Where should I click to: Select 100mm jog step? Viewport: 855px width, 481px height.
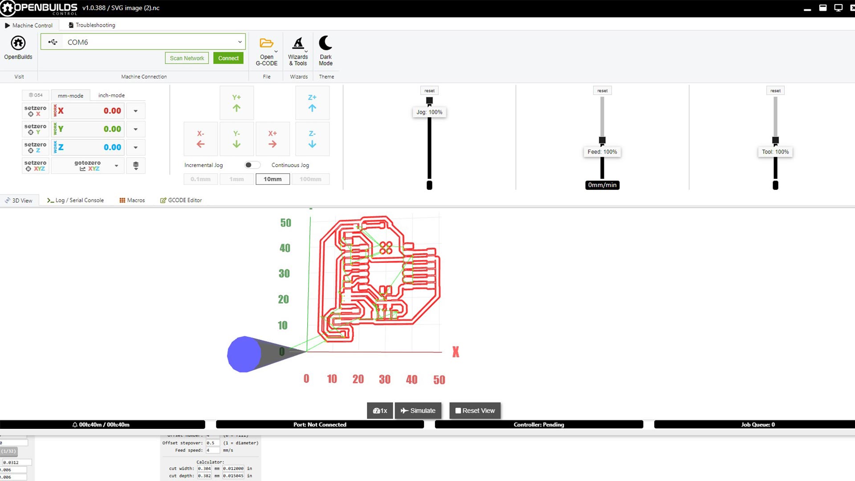[310, 179]
